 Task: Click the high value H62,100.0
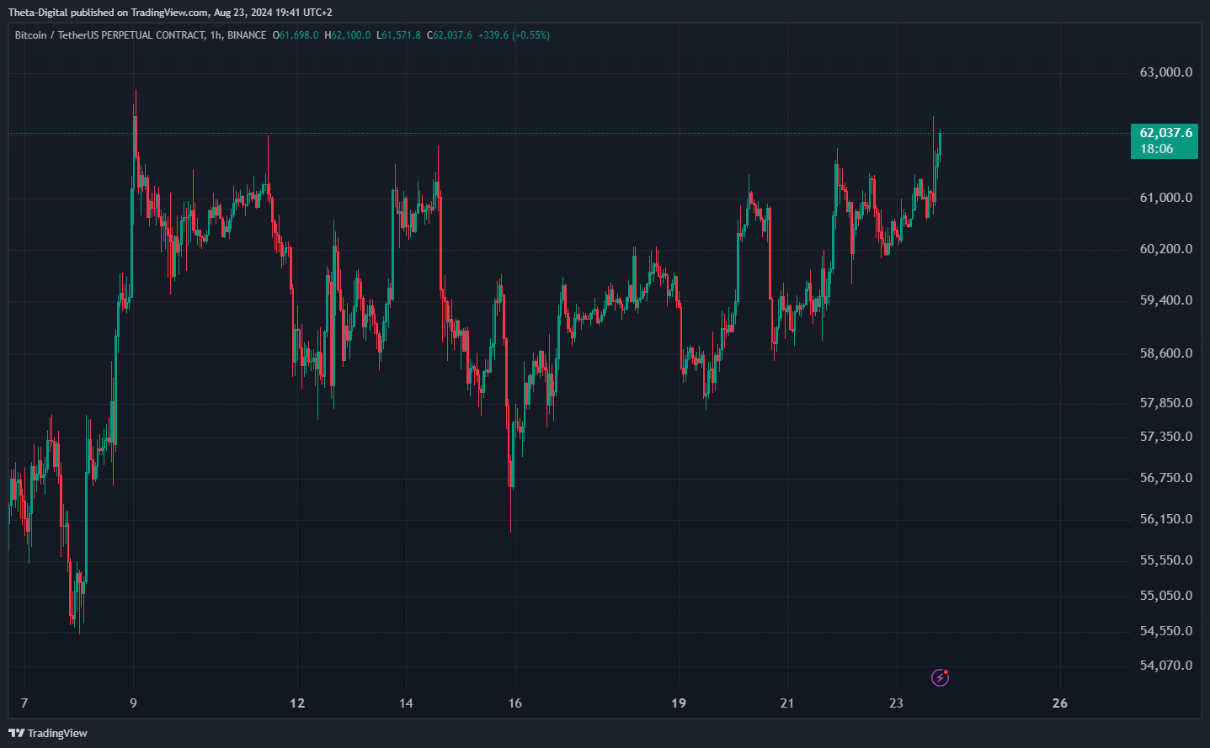coord(348,35)
